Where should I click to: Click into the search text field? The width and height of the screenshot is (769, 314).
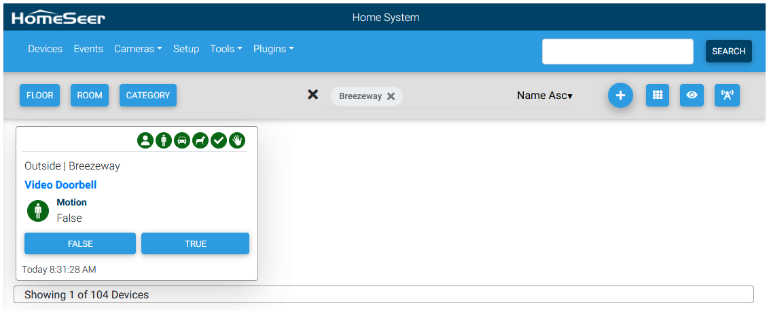click(x=617, y=52)
